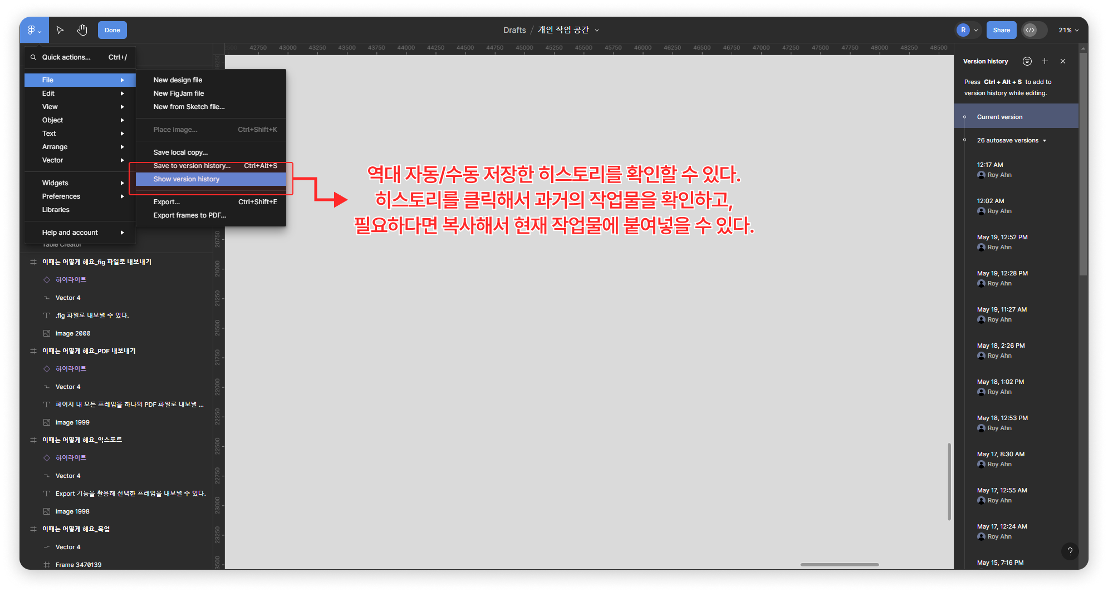Select the 12:17 AM version
Screen dimensions: 1108x592
[1017, 170]
